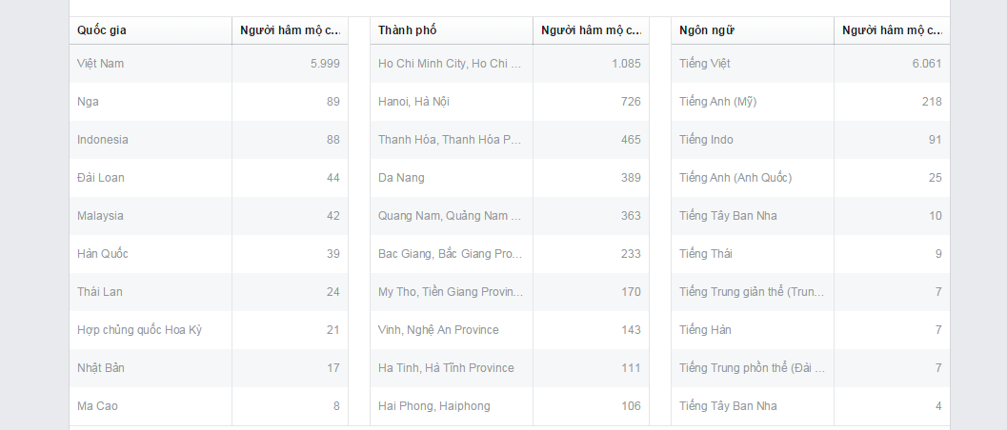
Task: Choose the Hai Phong, Haiphong row
Action: tap(434, 406)
